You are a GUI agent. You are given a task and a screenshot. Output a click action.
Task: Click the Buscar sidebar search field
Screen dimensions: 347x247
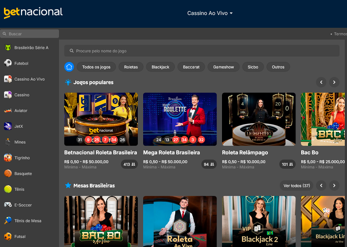point(30,34)
